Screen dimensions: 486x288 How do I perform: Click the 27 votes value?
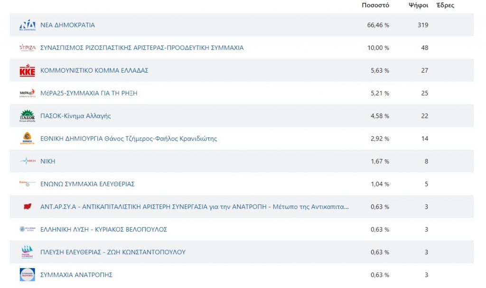tap(425, 70)
